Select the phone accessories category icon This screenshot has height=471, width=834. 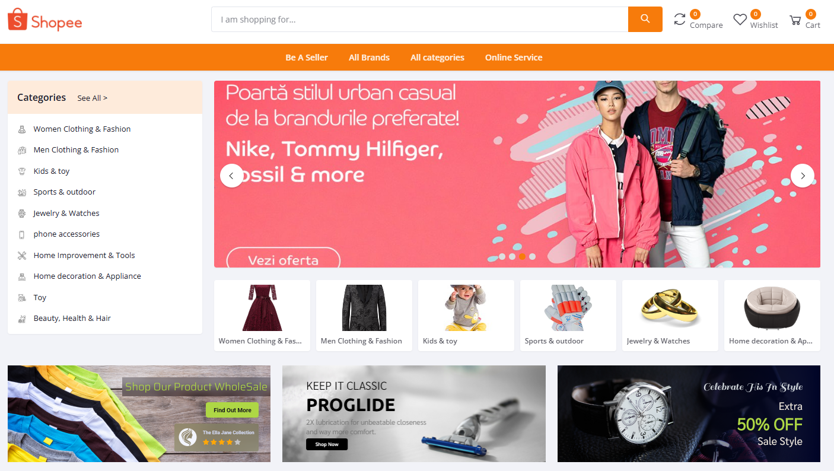point(22,234)
